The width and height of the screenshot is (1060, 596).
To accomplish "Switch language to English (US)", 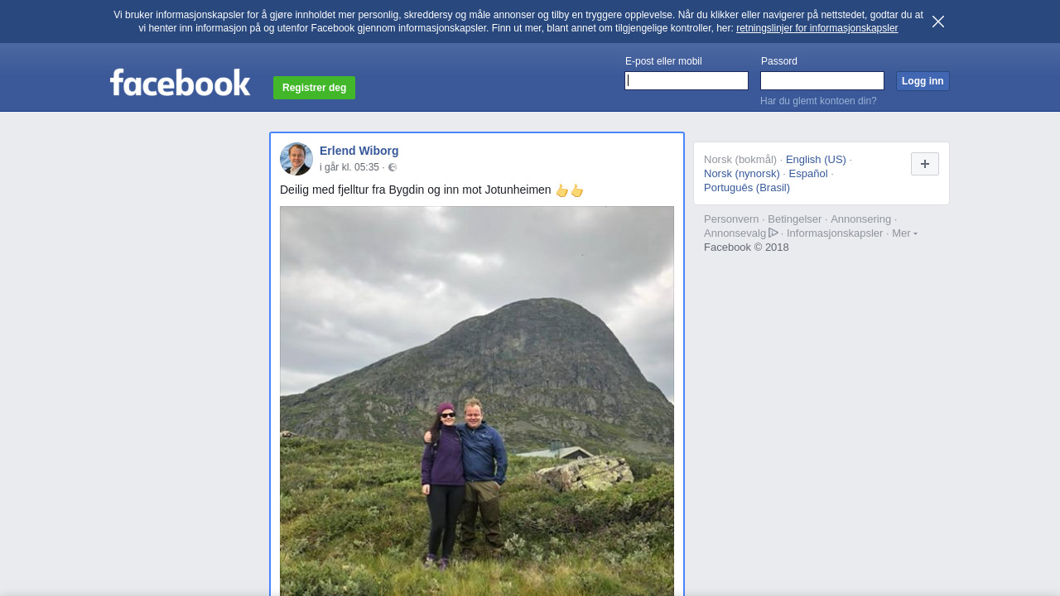I will tap(816, 159).
